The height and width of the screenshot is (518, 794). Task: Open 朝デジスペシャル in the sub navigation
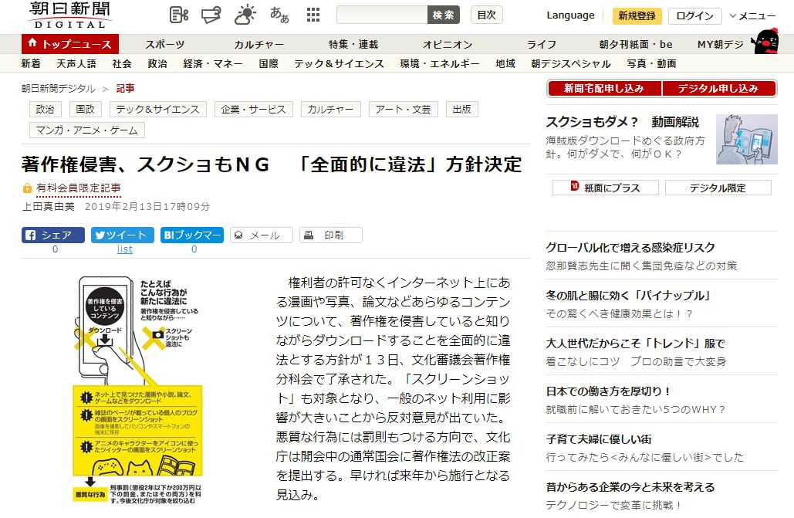tap(571, 63)
